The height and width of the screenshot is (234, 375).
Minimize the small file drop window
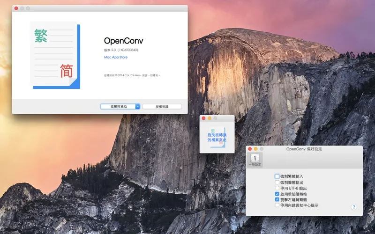click(x=210, y=118)
